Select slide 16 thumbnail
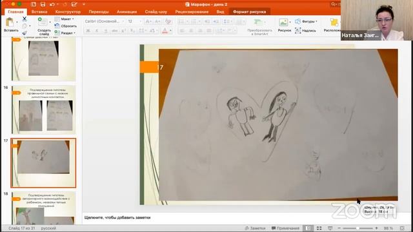 [44, 110]
